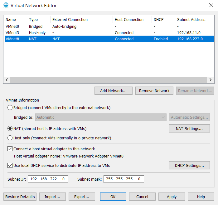218x205 pixels.
Task: Click Add Network button
Action: point(114,91)
